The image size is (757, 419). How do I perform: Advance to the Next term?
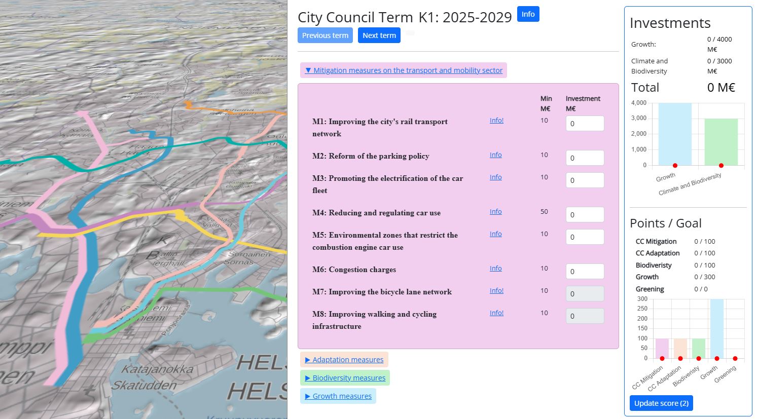(379, 35)
